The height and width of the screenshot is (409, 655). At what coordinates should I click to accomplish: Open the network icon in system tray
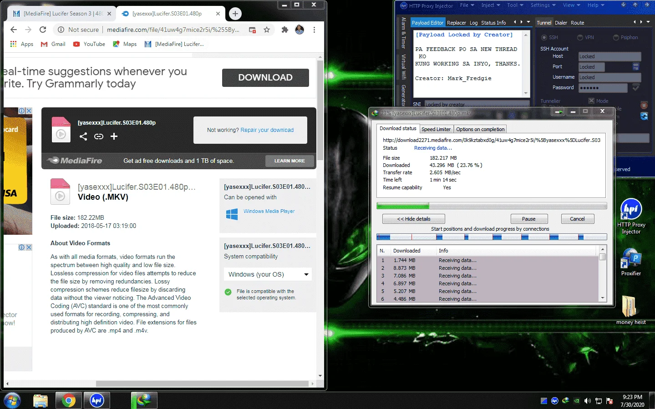click(x=599, y=401)
